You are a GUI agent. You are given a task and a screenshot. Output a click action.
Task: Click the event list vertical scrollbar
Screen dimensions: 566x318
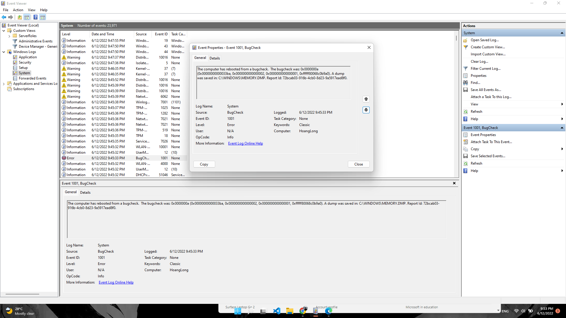click(456, 38)
